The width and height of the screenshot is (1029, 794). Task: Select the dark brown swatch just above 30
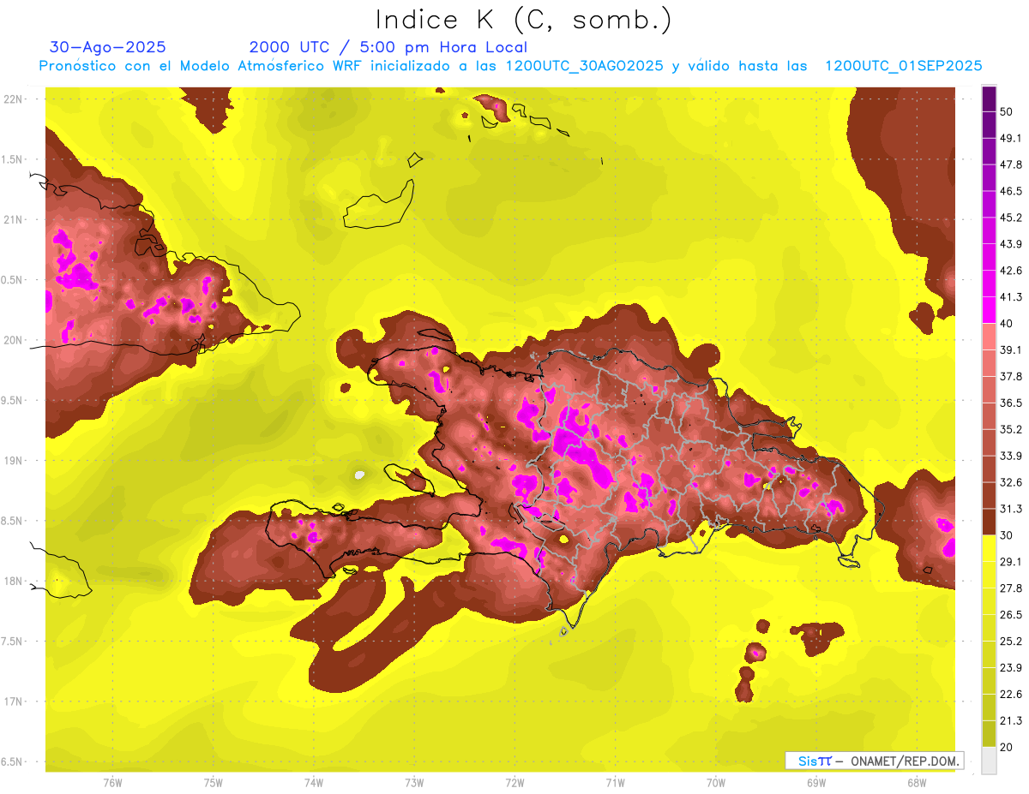tap(989, 522)
